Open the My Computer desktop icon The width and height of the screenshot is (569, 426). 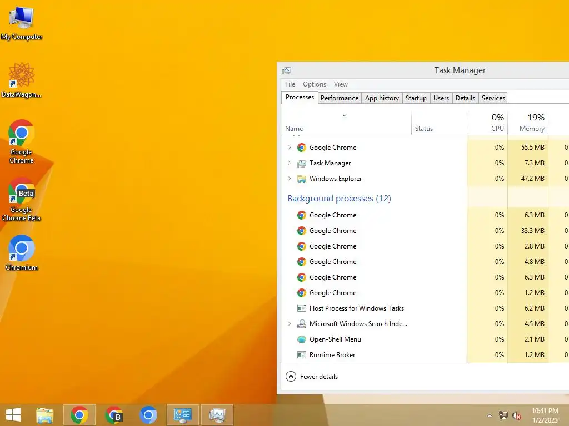22,22
